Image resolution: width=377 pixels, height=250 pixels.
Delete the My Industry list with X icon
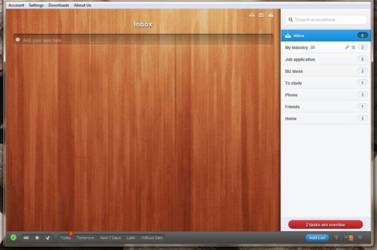coord(353,48)
